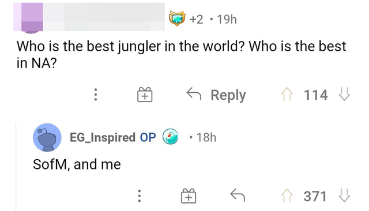The height and width of the screenshot is (211, 369).
Task: Downvote the best jungler question comment
Action: [x=344, y=95]
